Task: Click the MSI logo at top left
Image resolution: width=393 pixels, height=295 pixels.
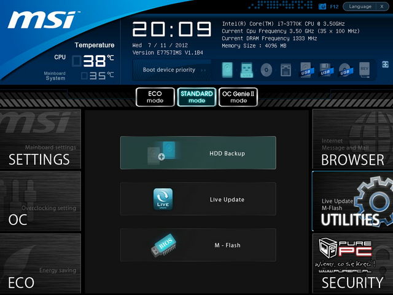Action: pyautogui.click(x=43, y=20)
